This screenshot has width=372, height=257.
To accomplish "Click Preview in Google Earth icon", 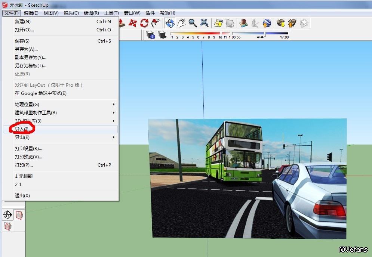I will click(x=267, y=23).
